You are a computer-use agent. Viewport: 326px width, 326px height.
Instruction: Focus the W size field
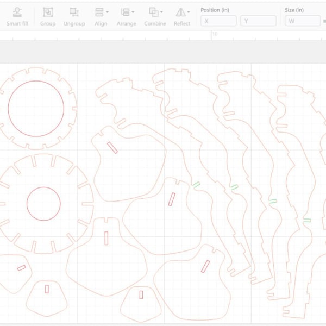[303, 21]
